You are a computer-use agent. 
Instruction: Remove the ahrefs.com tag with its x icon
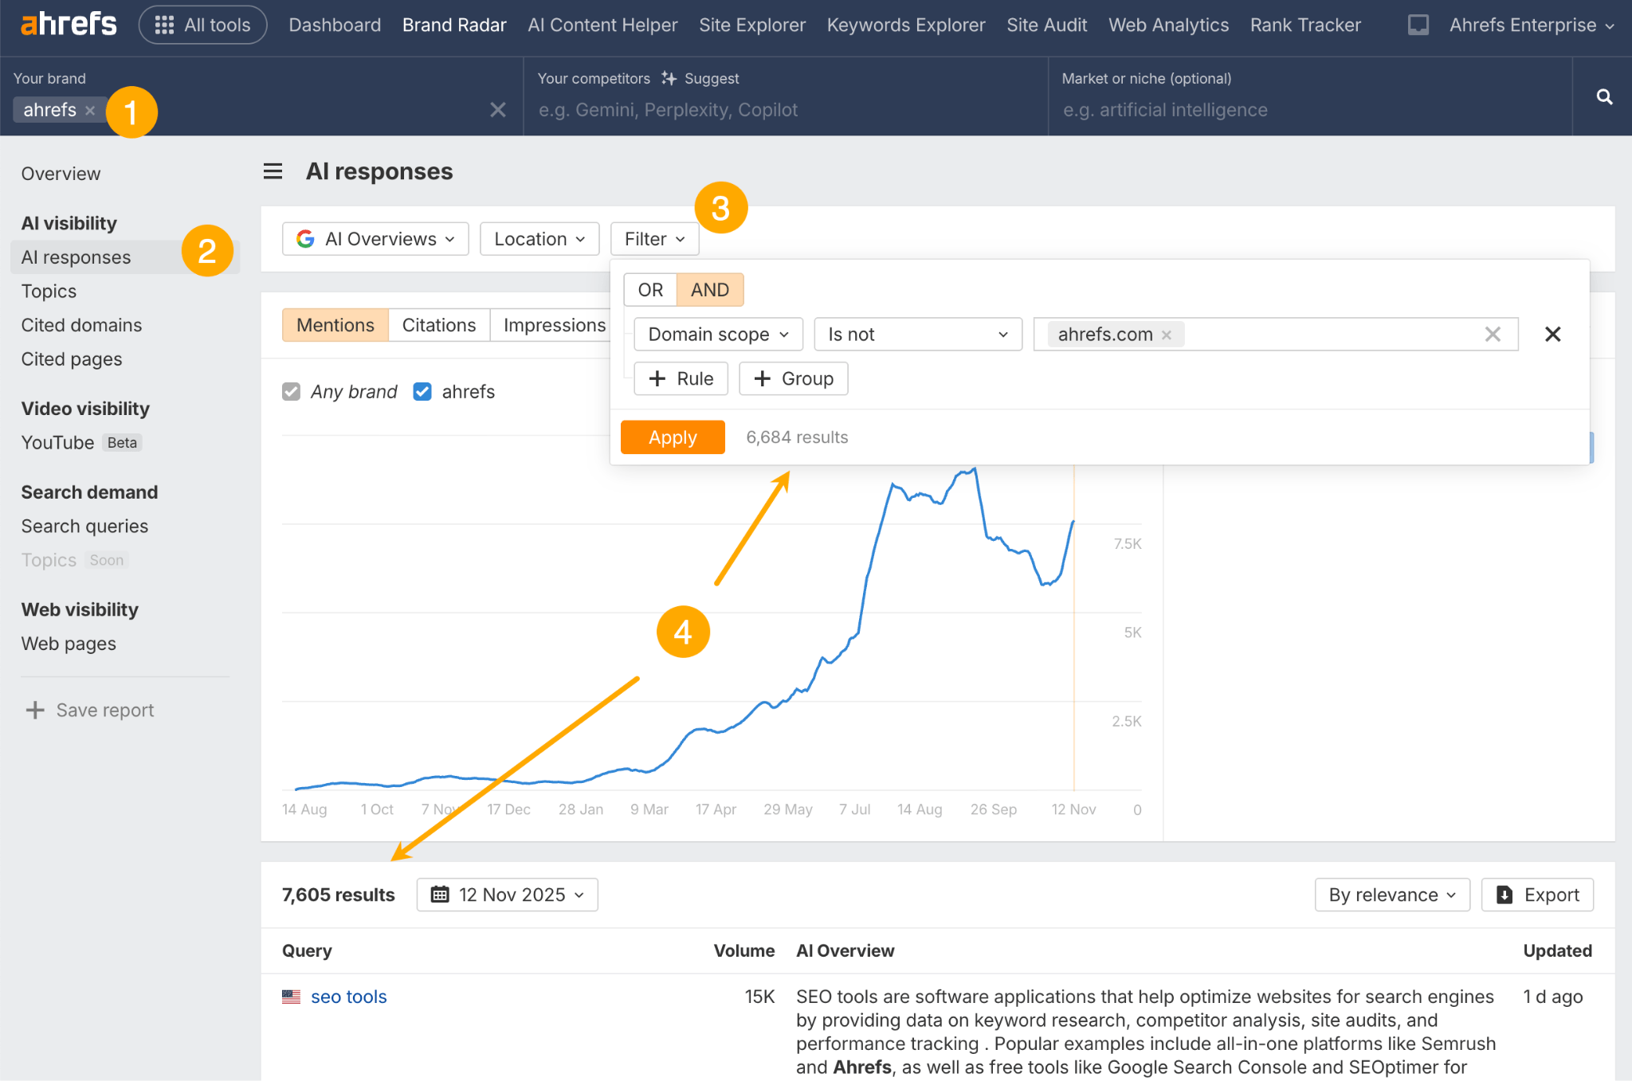click(x=1166, y=334)
